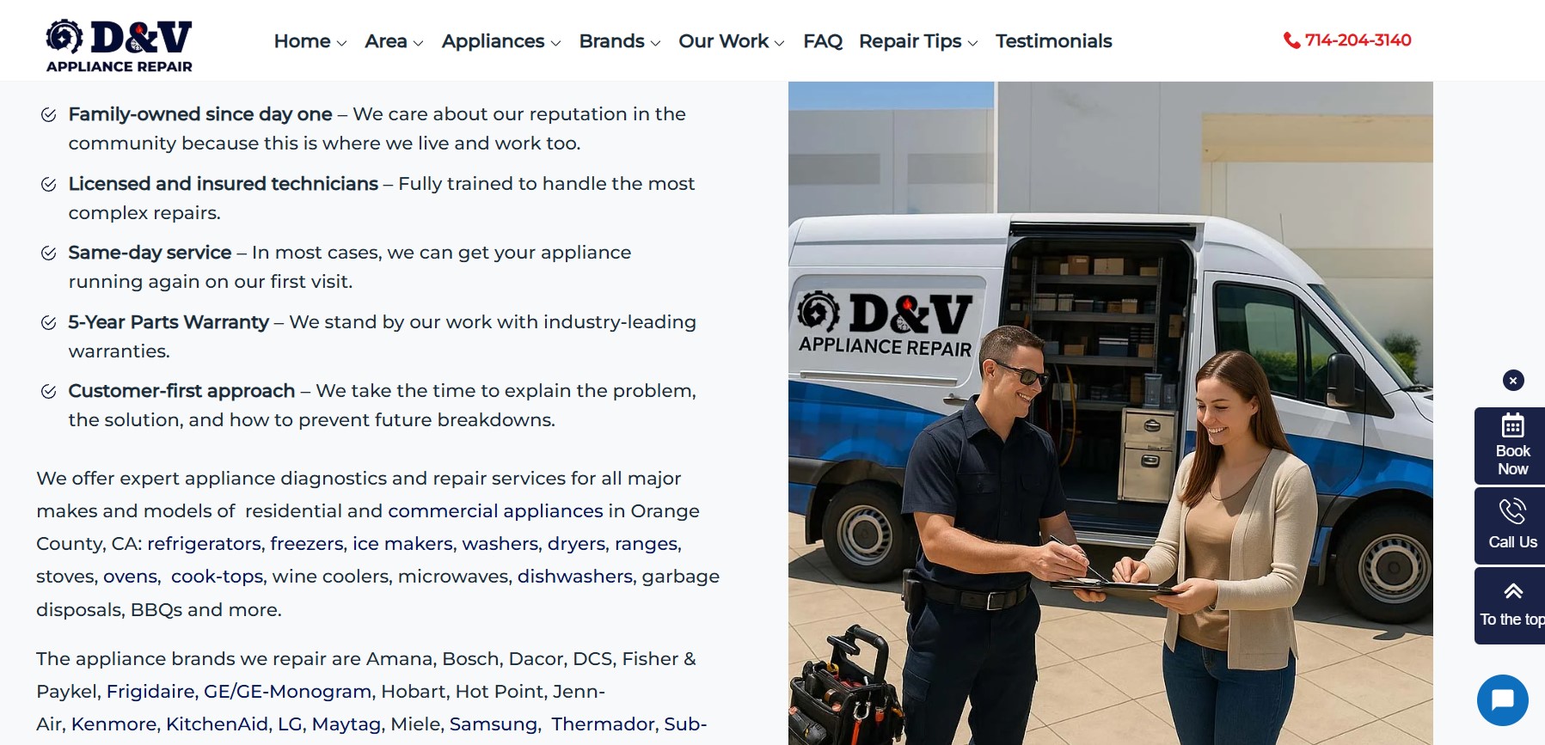Click the red phone icon in header
The image size is (1545, 745).
pyautogui.click(x=1291, y=40)
